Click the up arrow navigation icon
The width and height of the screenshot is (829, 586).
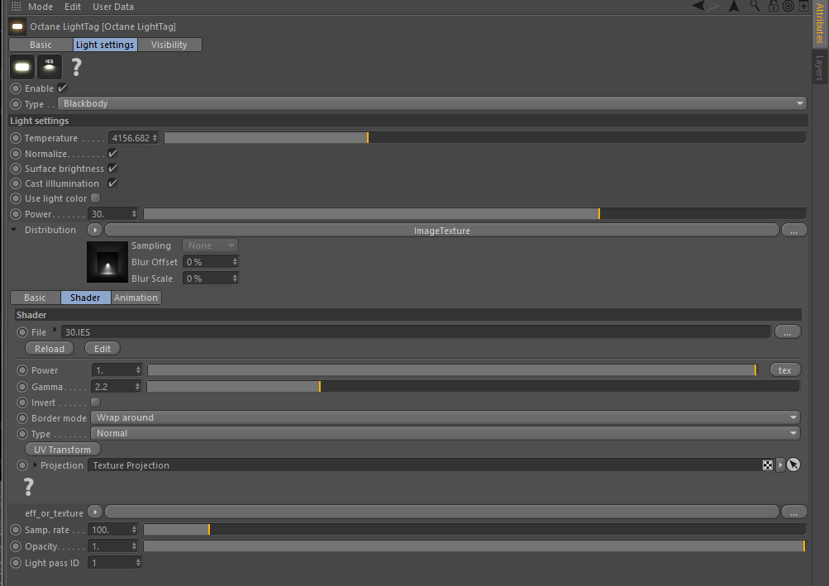pyautogui.click(x=734, y=6)
